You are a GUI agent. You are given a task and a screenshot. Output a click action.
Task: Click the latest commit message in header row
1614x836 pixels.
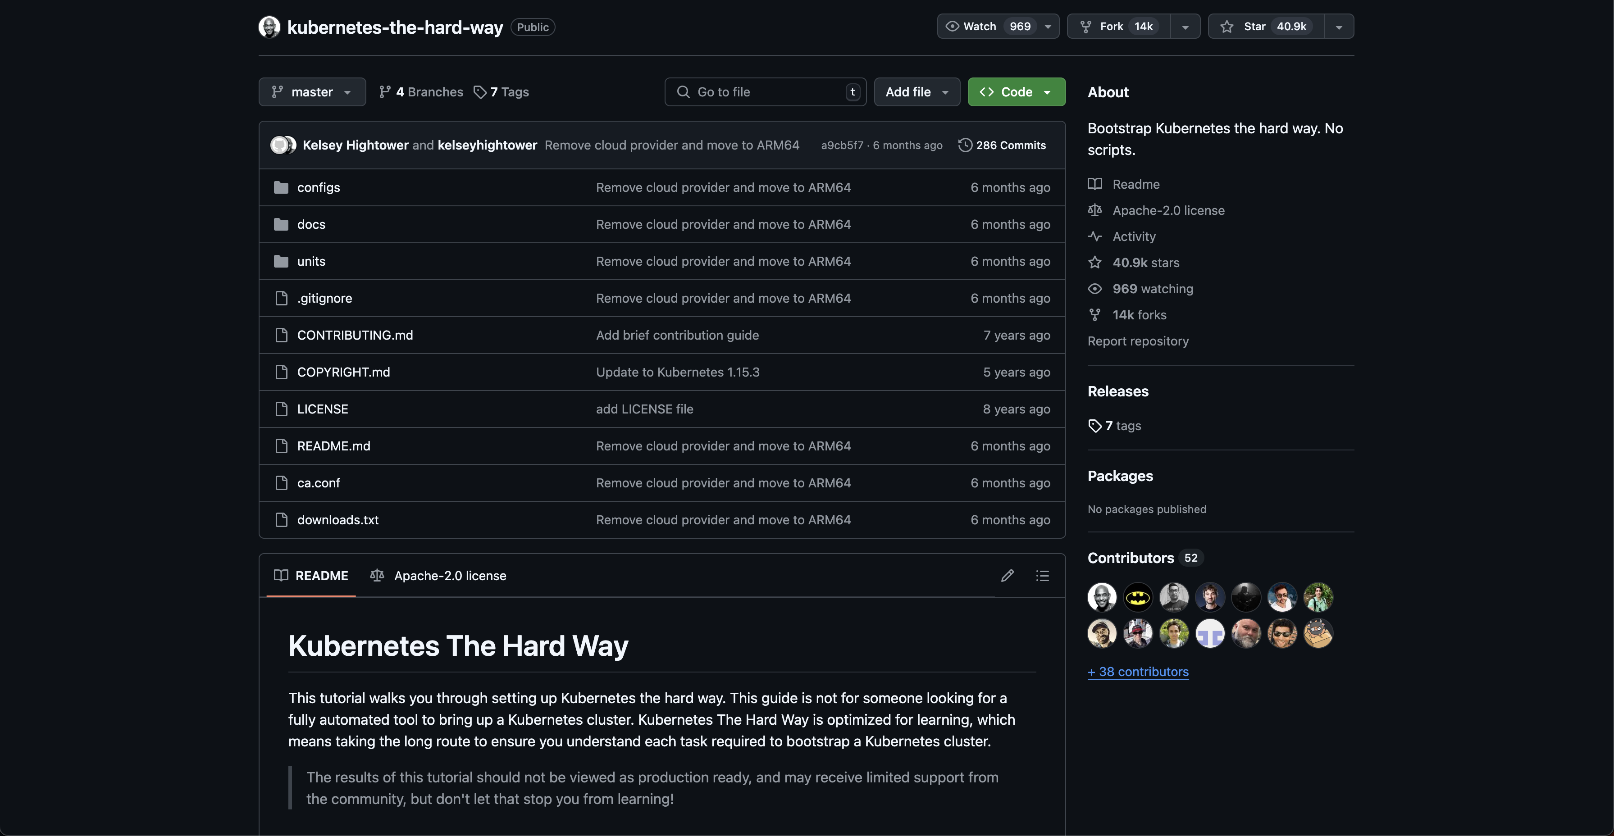(x=672, y=145)
